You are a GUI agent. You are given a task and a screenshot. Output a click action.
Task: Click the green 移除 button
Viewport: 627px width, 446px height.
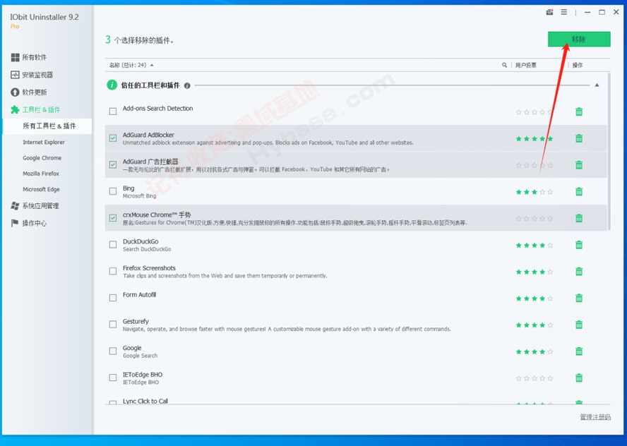579,39
